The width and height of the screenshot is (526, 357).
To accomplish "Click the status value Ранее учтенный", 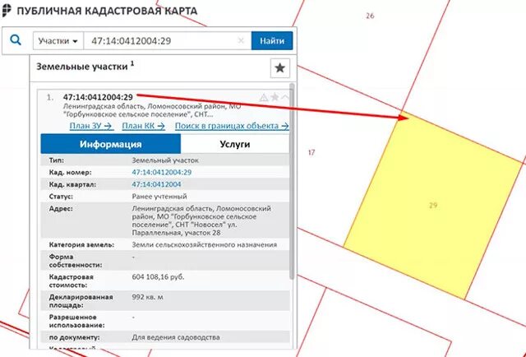I will [159, 197].
